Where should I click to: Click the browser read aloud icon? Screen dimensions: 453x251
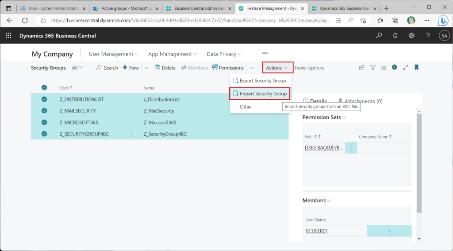coord(350,20)
